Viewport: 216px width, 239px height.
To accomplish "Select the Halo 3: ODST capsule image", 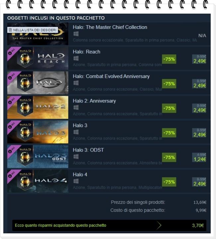I will (38, 157).
